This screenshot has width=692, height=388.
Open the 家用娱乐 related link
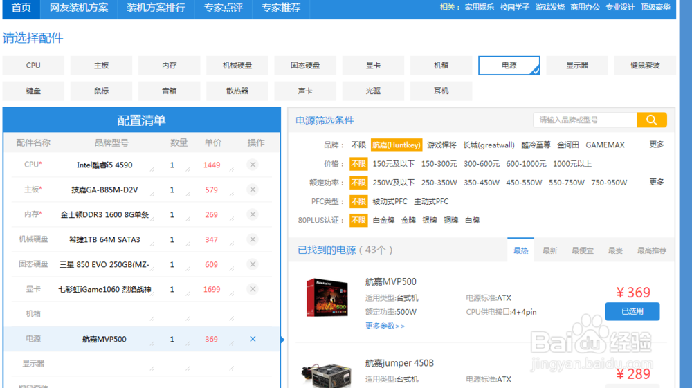480,8
